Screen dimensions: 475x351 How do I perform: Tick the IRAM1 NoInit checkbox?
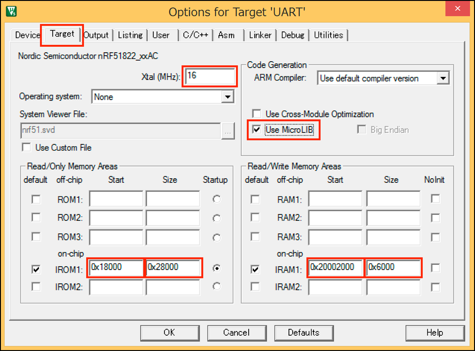[435, 268]
